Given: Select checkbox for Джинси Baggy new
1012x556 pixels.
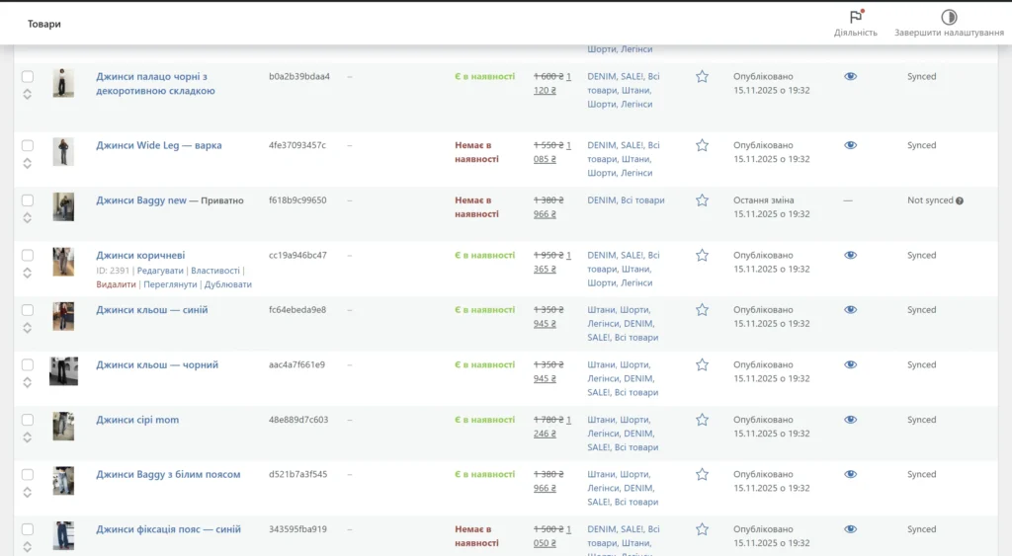Looking at the screenshot, I should (x=28, y=200).
